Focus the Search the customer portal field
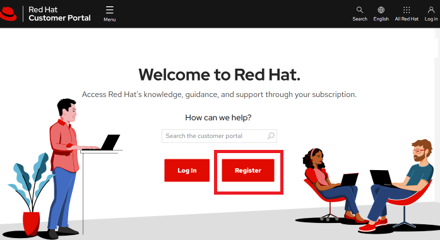Viewport: 440px width, 240px height. pyautogui.click(x=219, y=136)
